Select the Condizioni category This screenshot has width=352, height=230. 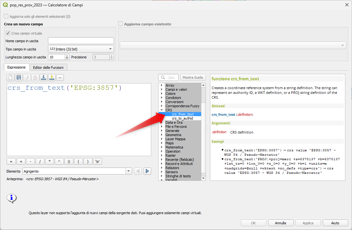coord(173,98)
